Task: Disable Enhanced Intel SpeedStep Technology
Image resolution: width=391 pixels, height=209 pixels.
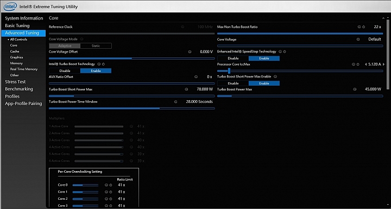Action: click(x=233, y=58)
